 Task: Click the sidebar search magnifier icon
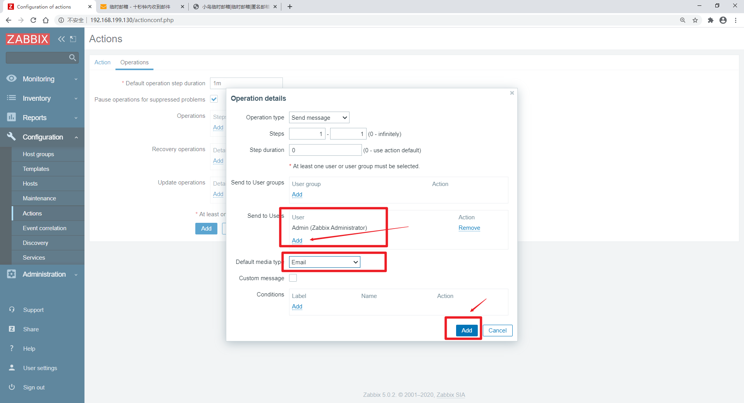[72, 58]
